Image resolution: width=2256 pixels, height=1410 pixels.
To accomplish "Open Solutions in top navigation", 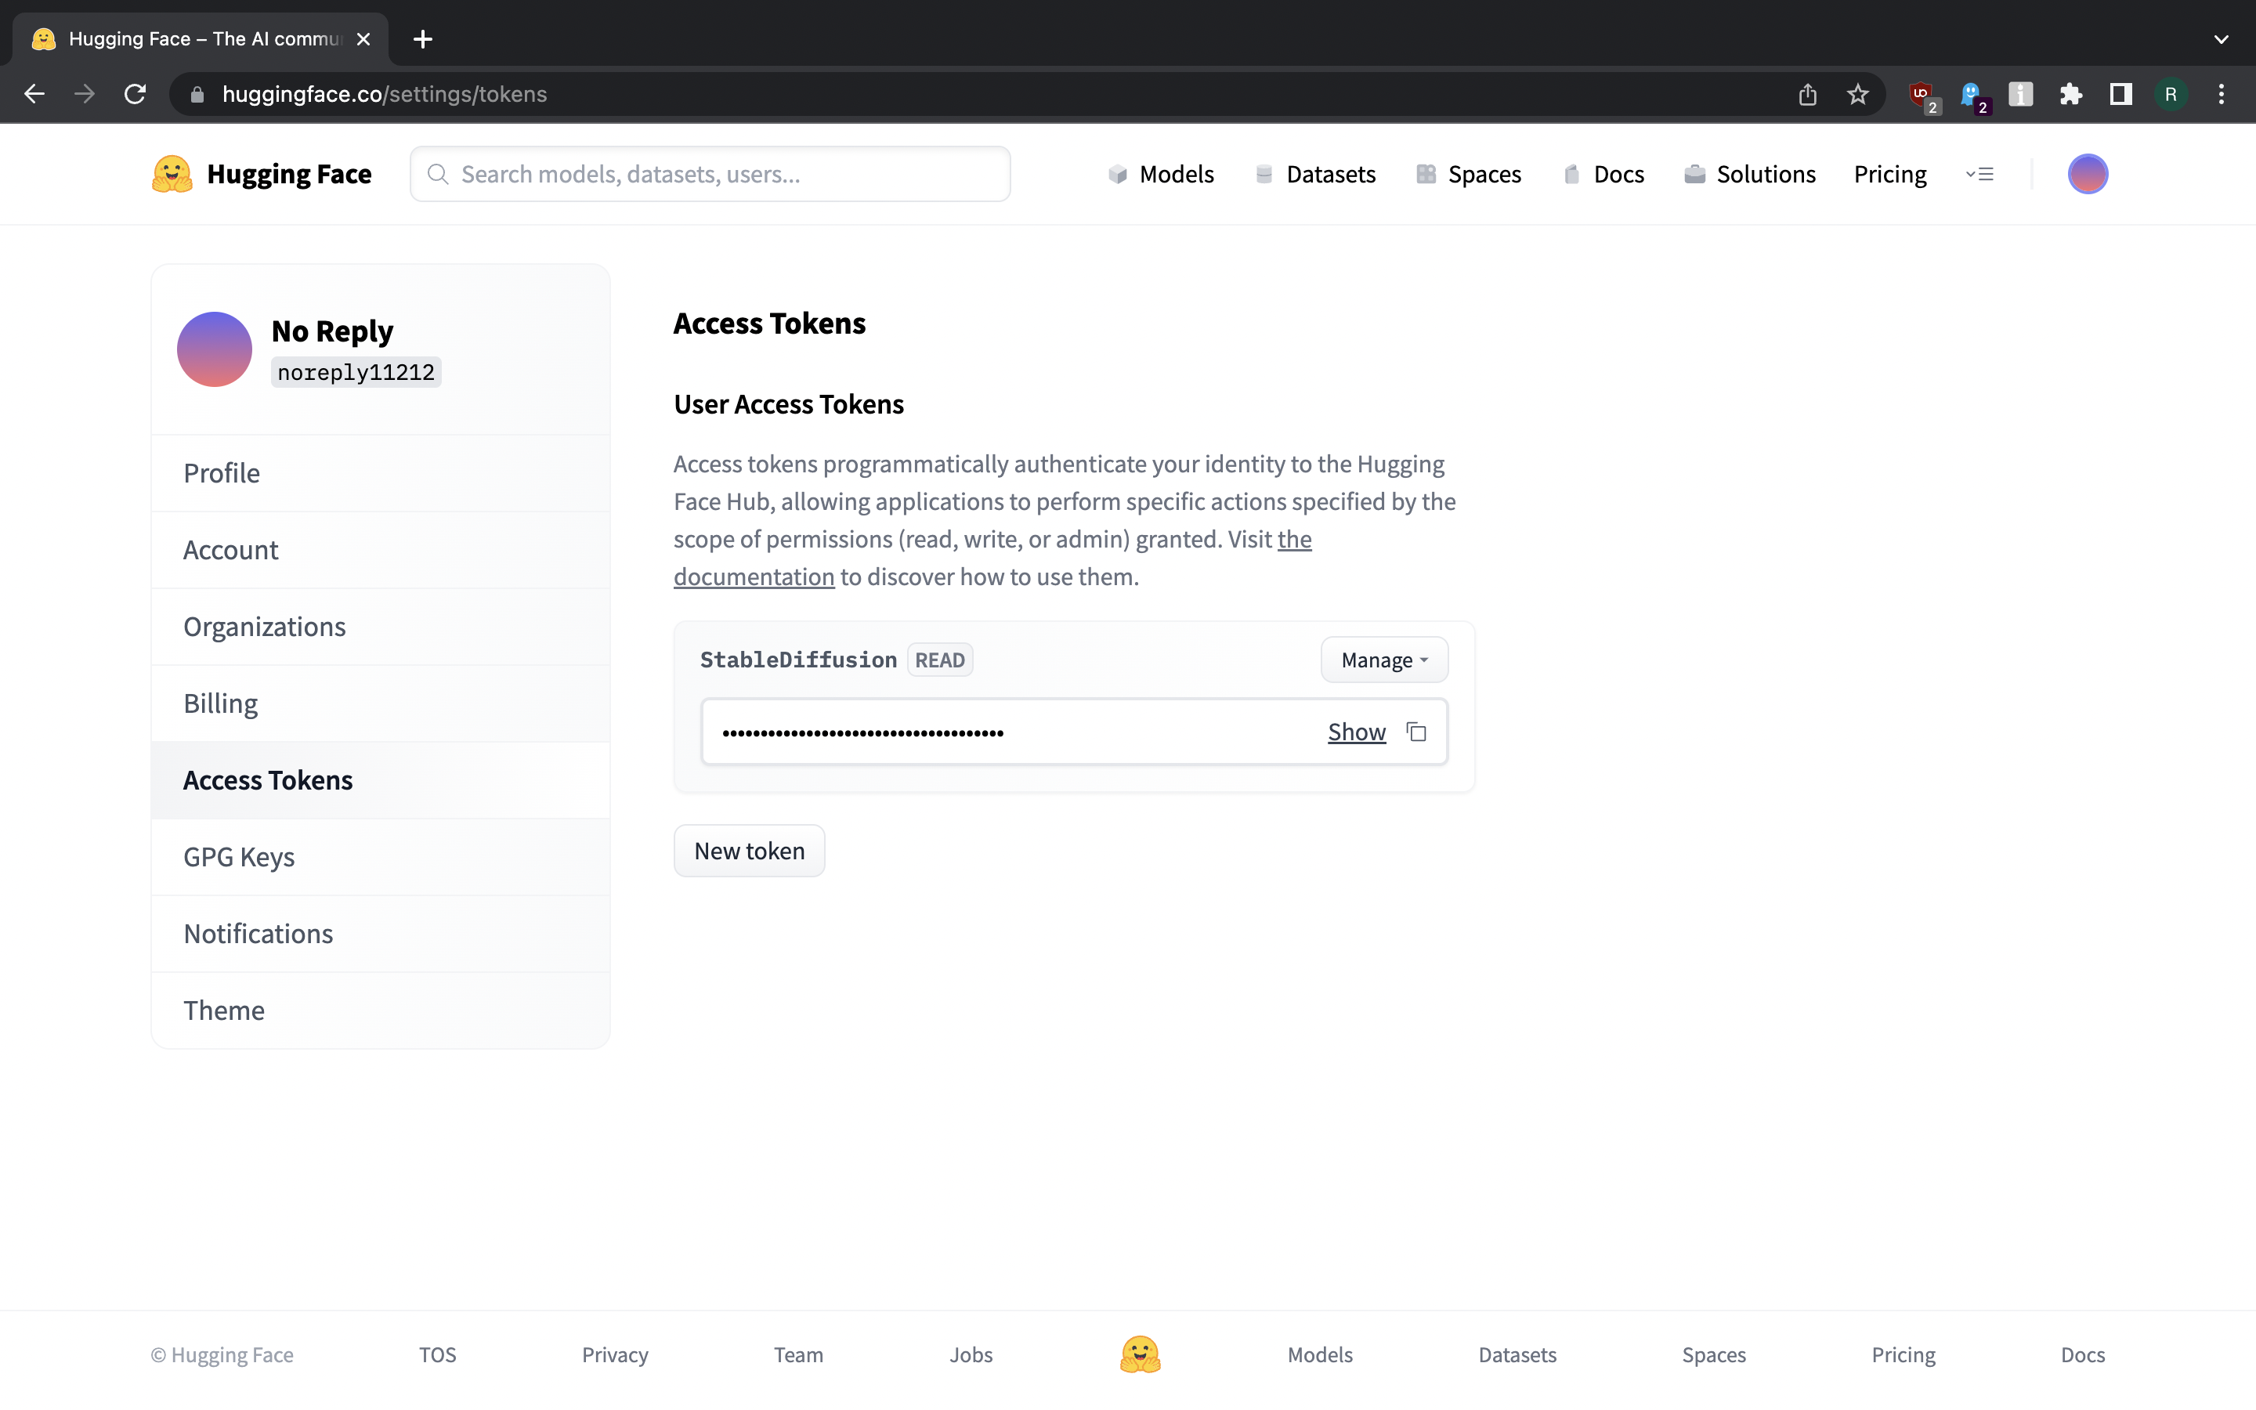I will [x=1750, y=175].
